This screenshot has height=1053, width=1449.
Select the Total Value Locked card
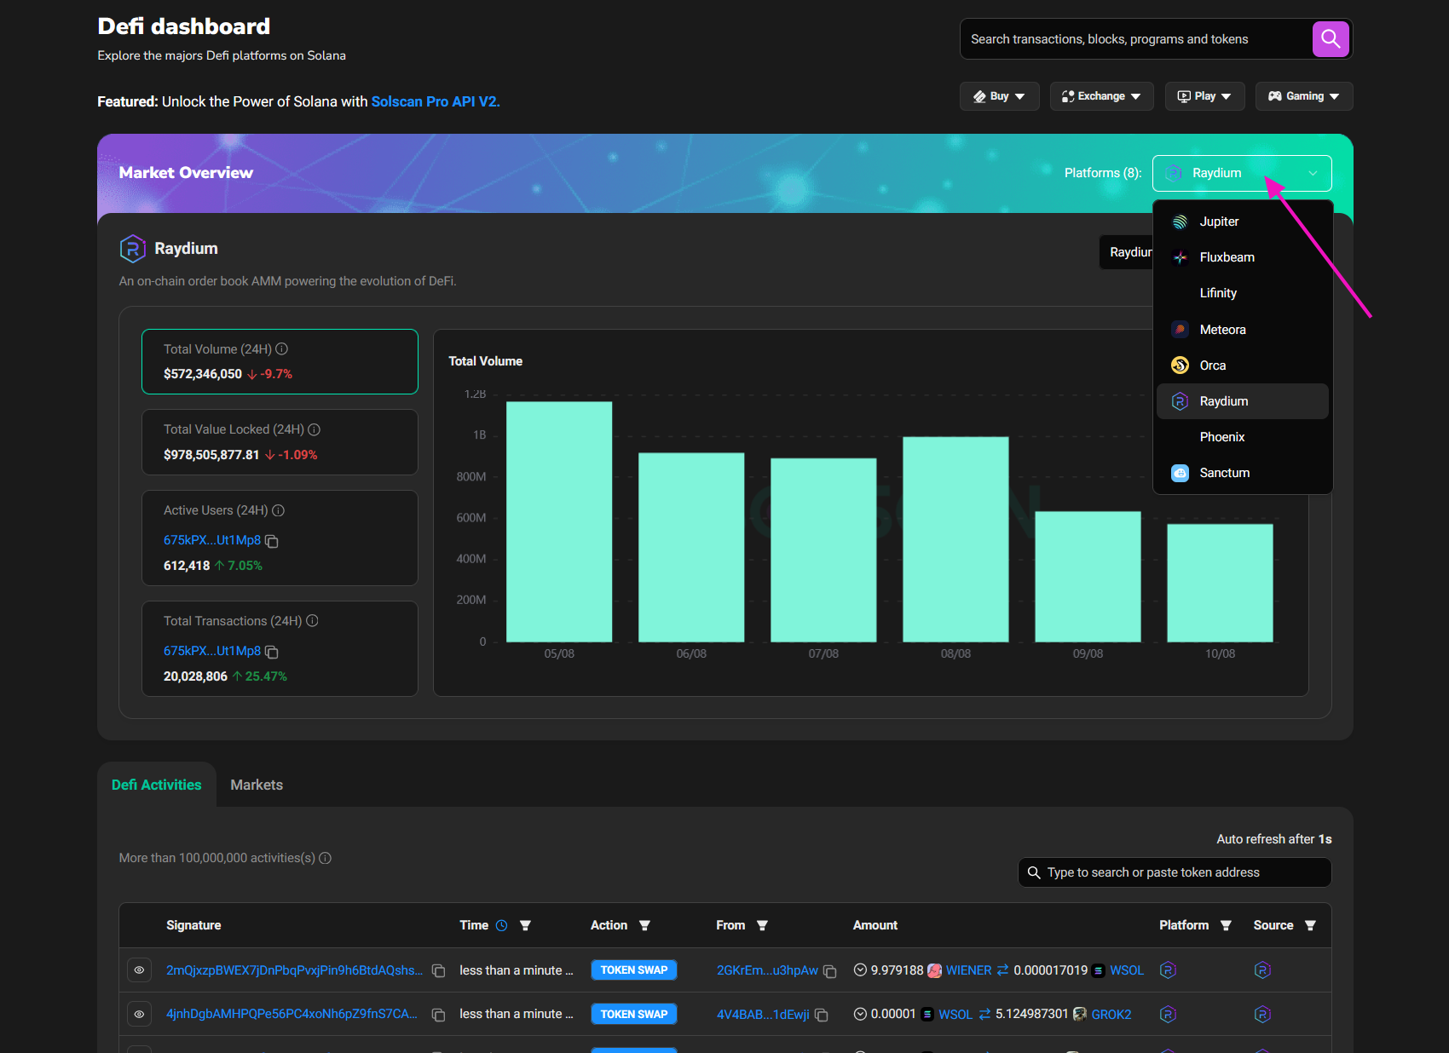point(280,442)
